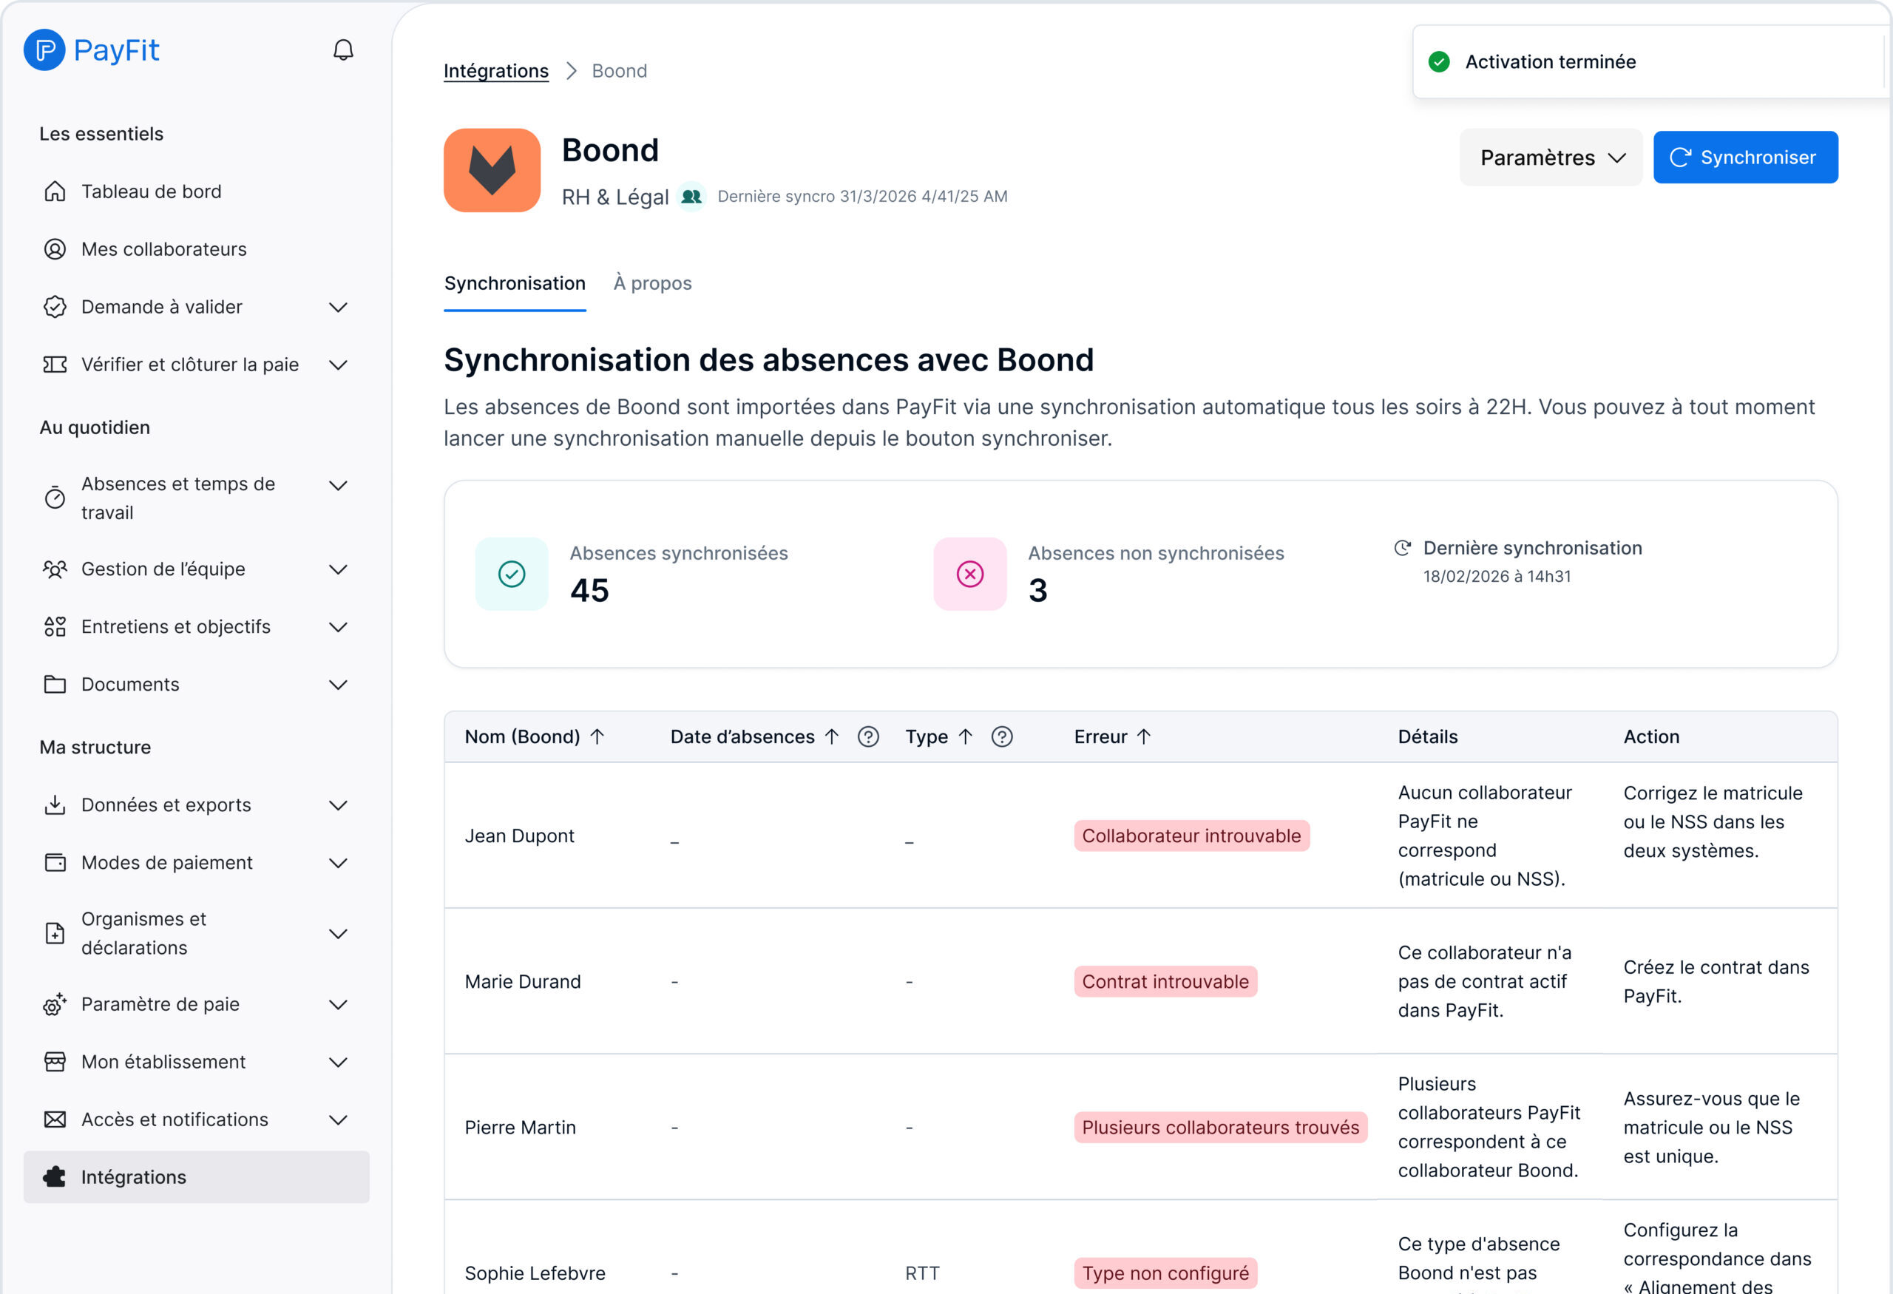Open the notifications bell
The width and height of the screenshot is (1893, 1294).
(x=343, y=50)
